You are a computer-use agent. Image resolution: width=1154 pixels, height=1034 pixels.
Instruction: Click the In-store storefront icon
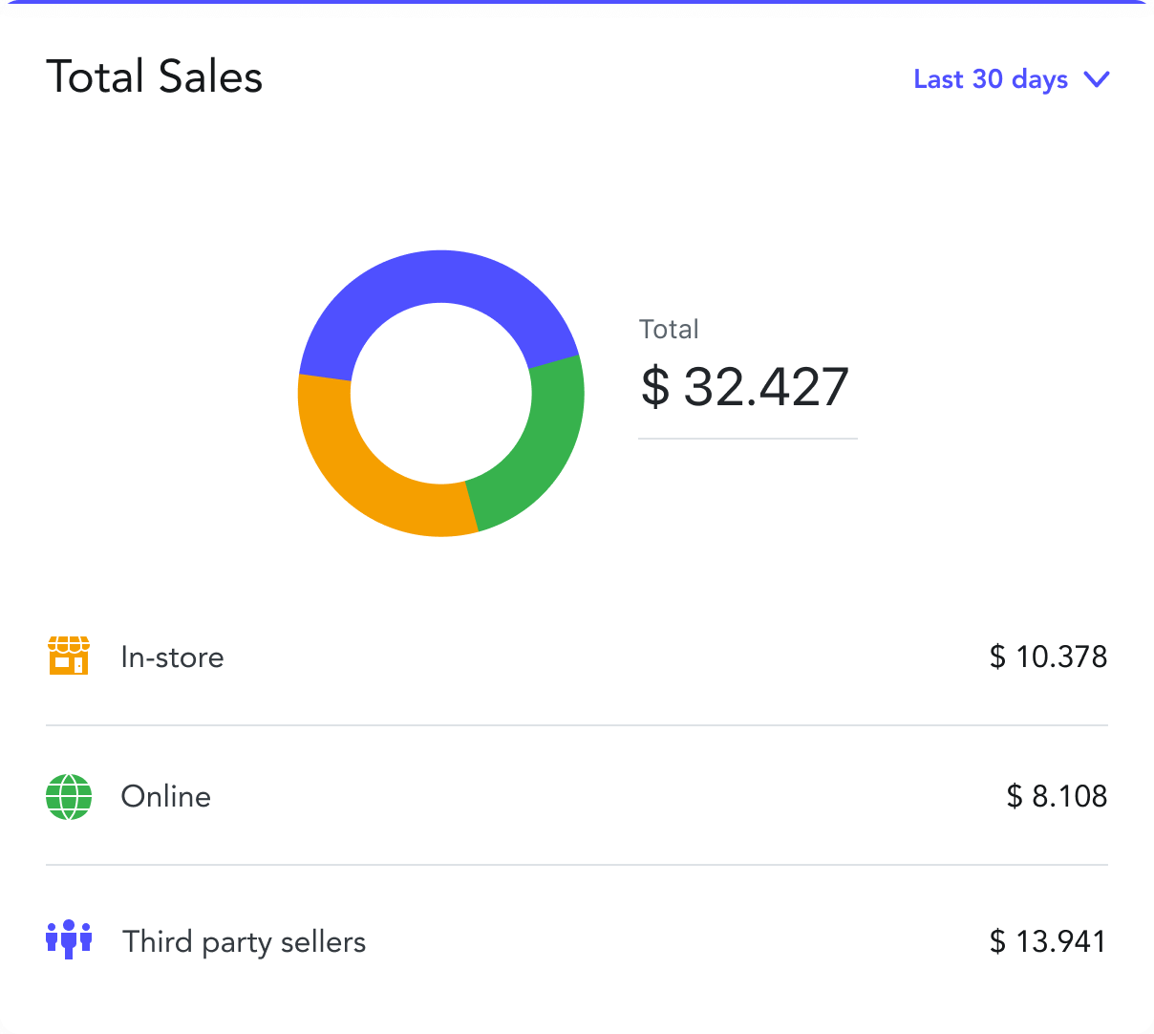(69, 657)
